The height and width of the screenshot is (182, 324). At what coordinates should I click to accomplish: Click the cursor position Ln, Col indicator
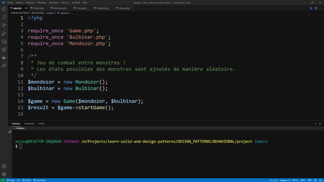click(x=273, y=180)
